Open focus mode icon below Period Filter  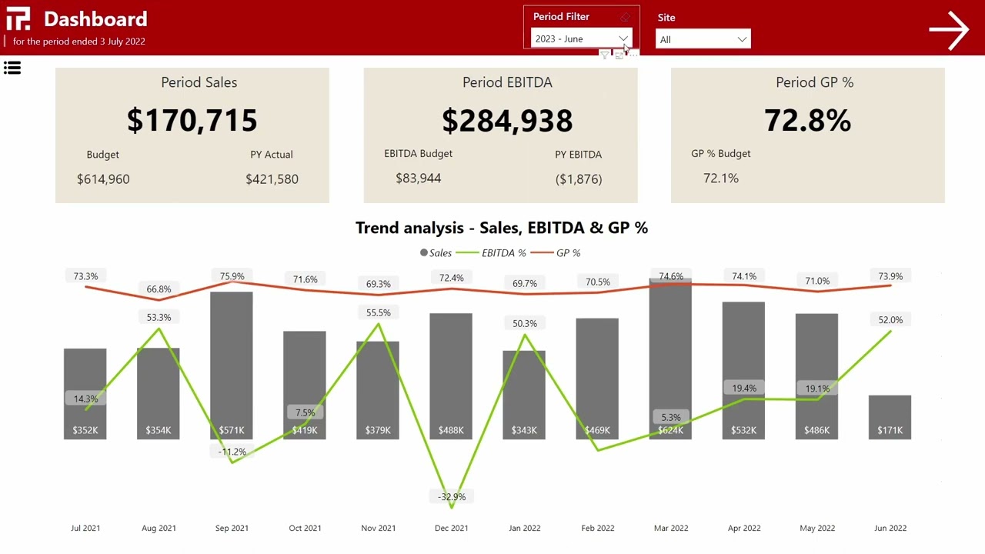619,55
